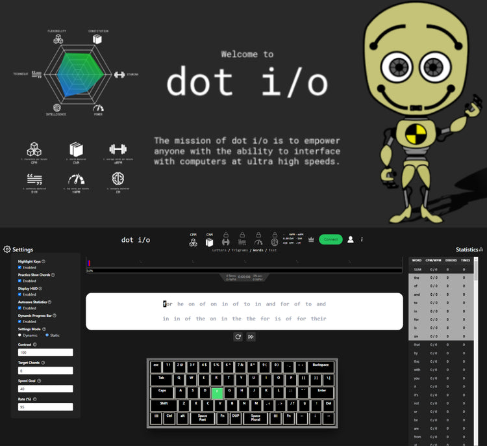Switch to the Trigrams practice tab

(240, 250)
